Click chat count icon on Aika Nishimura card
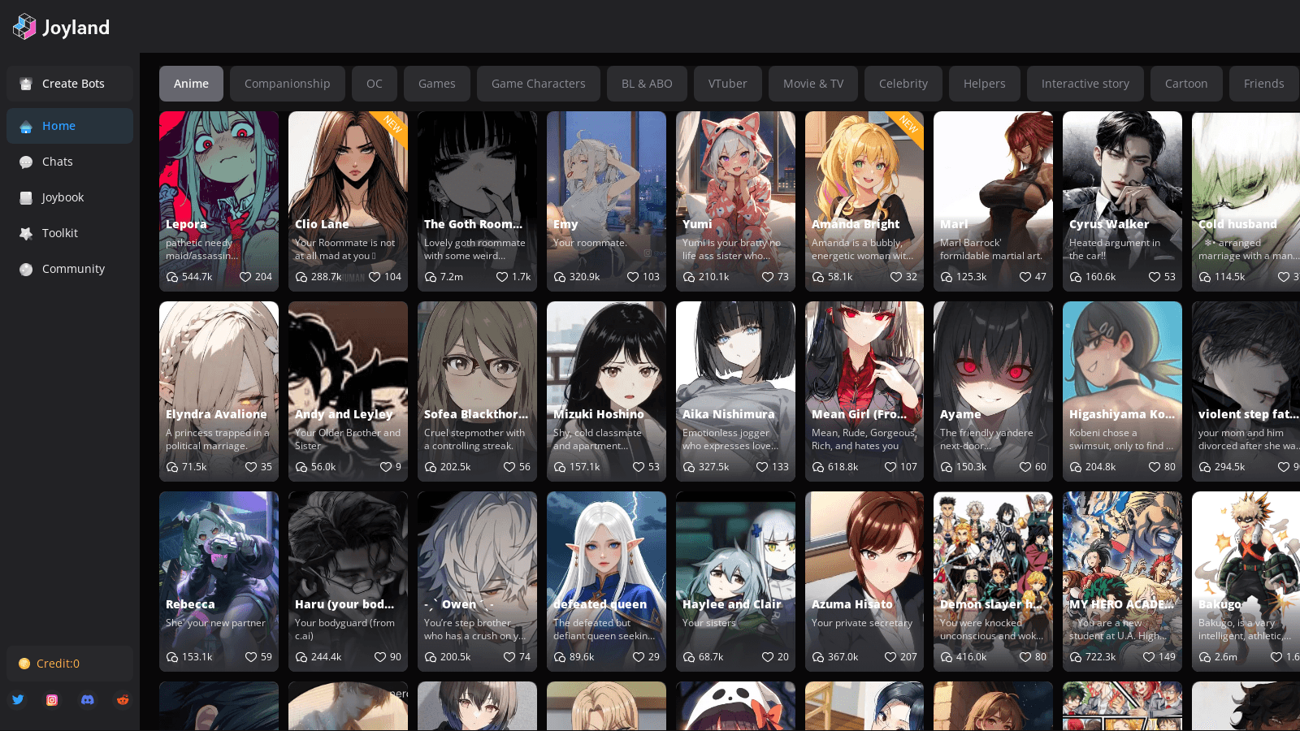 [x=689, y=467]
